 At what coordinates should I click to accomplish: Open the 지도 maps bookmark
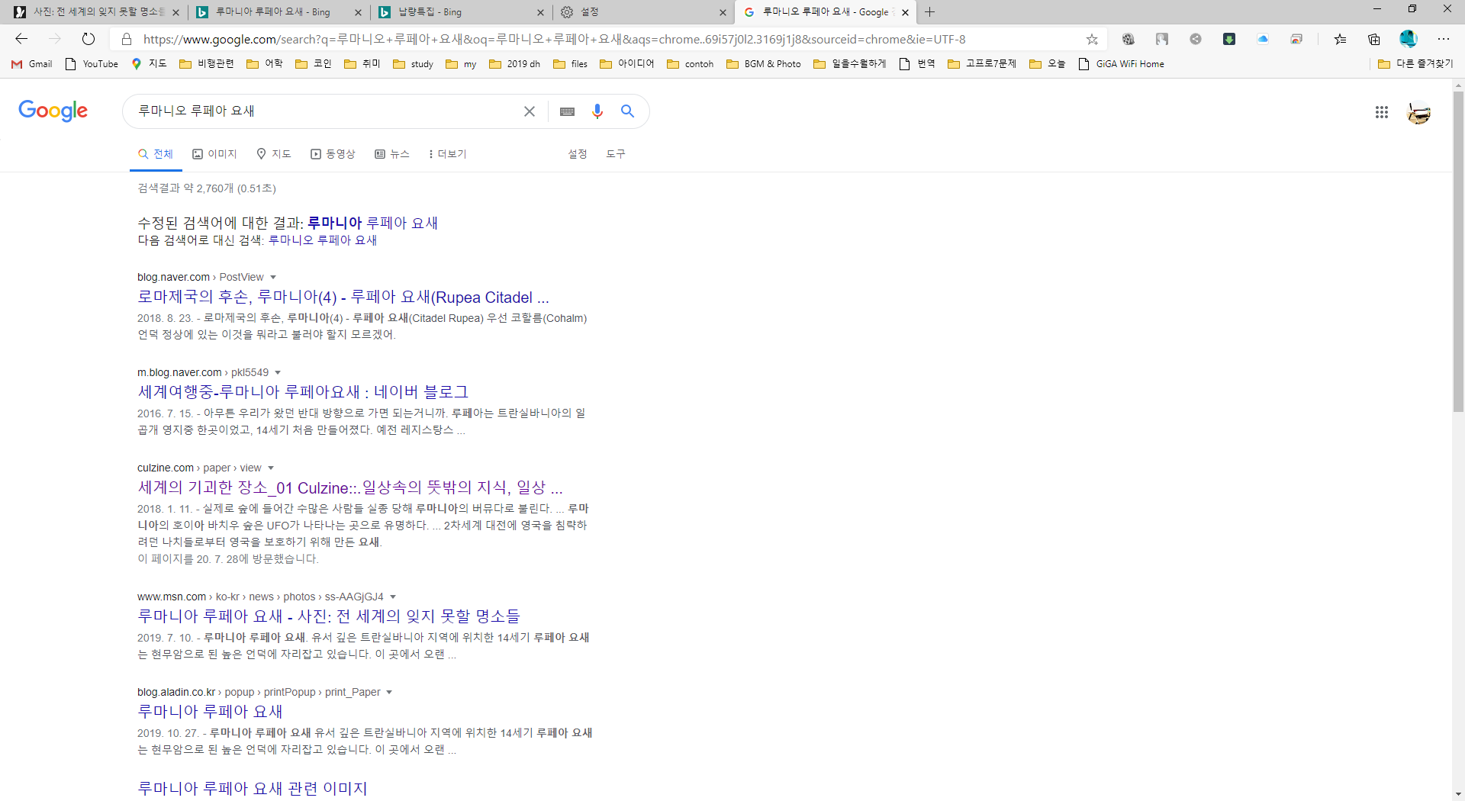click(149, 64)
